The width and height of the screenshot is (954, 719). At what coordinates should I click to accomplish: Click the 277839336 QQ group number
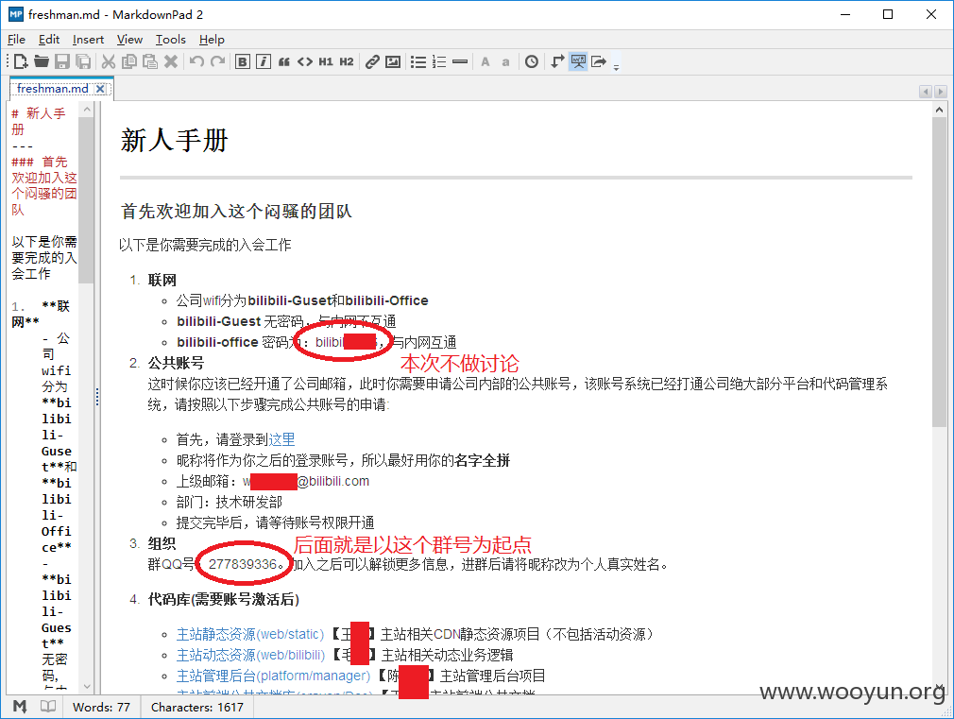[243, 564]
